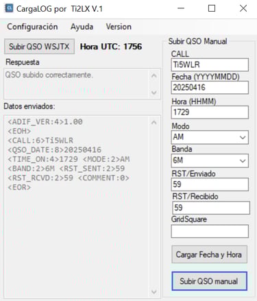Click the Subir QSO manual button
Screen dimensions: 257x301
pos(209,281)
